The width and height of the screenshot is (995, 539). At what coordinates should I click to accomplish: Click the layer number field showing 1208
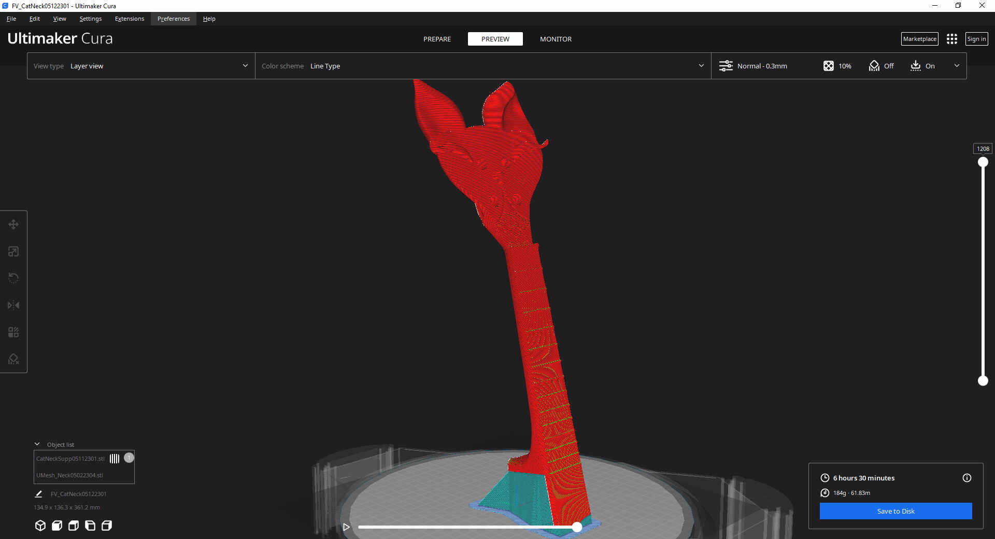pyautogui.click(x=983, y=149)
